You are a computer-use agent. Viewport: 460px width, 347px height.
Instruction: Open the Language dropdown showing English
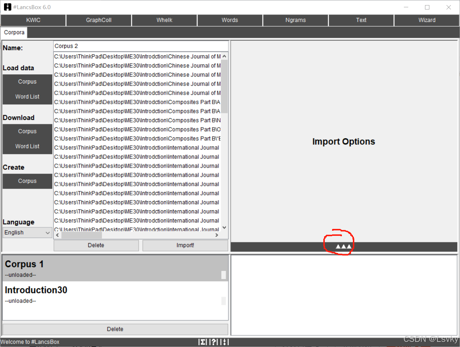point(27,233)
